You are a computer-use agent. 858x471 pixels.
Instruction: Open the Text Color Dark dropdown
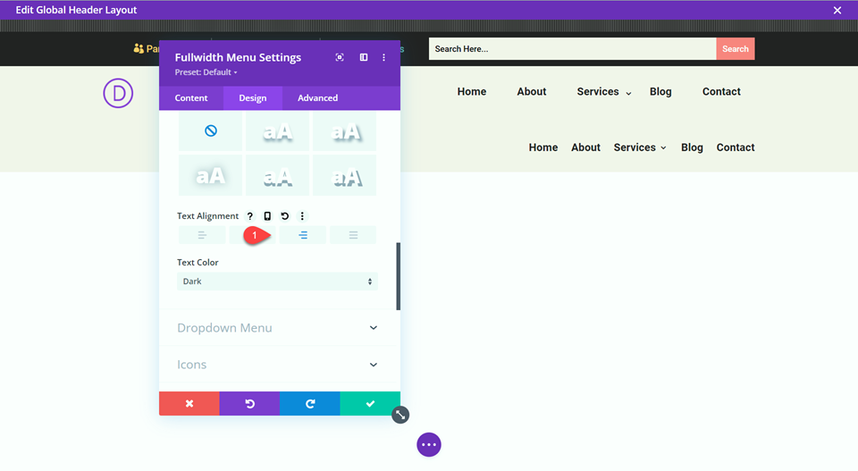click(277, 282)
